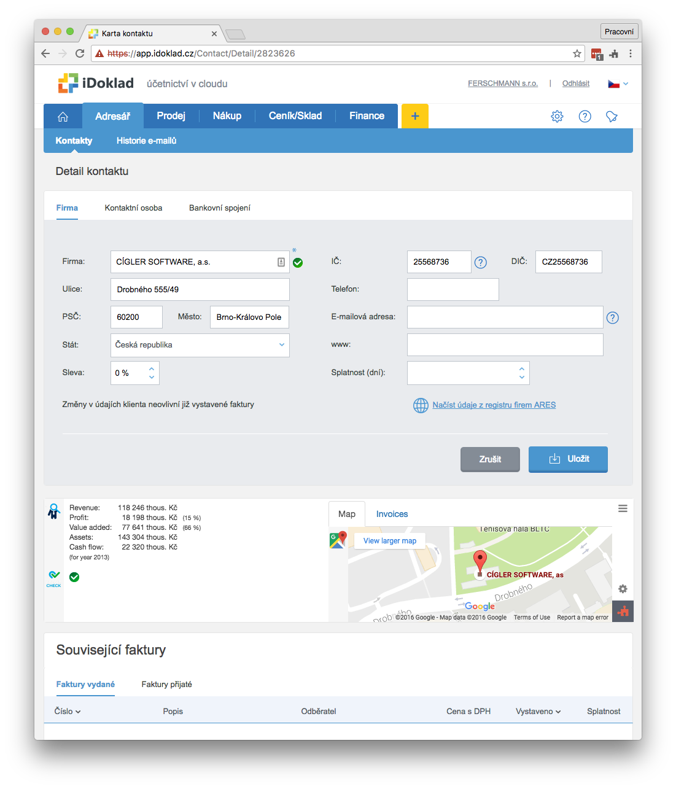676x789 pixels.
Task: Open the FERSCHMANN s.r.o. account link
Action: click(503, 84)
